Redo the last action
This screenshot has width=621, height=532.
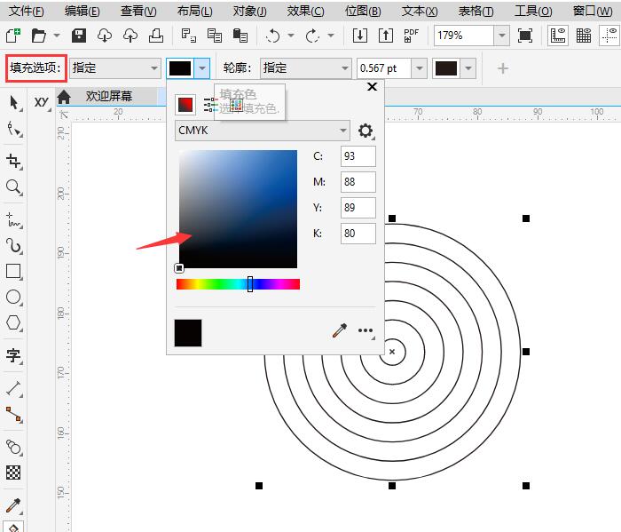312,36
